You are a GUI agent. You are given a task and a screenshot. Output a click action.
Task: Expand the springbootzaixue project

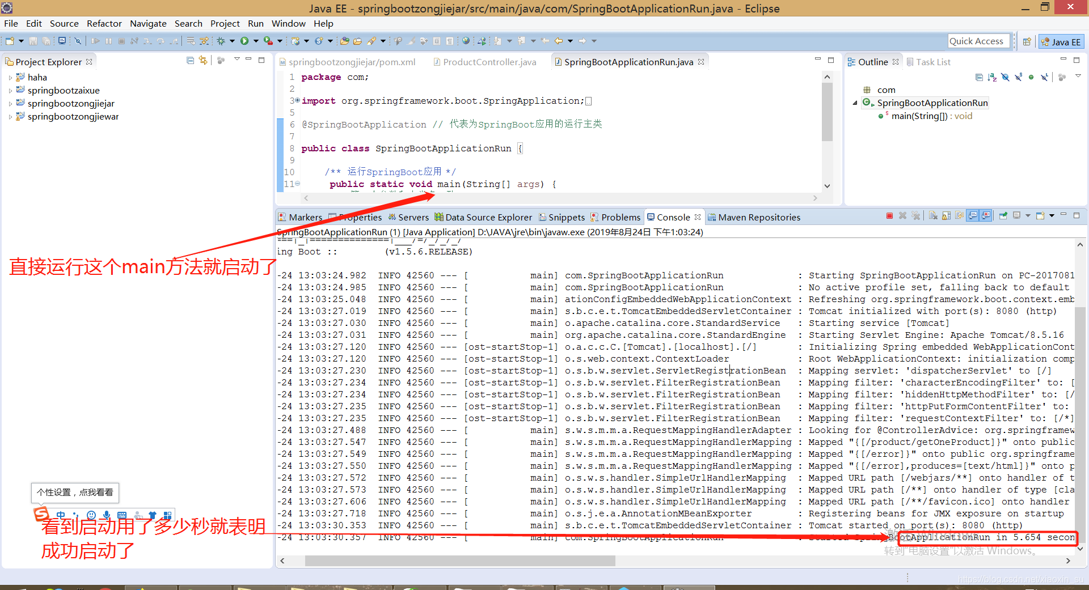point(10,91)
